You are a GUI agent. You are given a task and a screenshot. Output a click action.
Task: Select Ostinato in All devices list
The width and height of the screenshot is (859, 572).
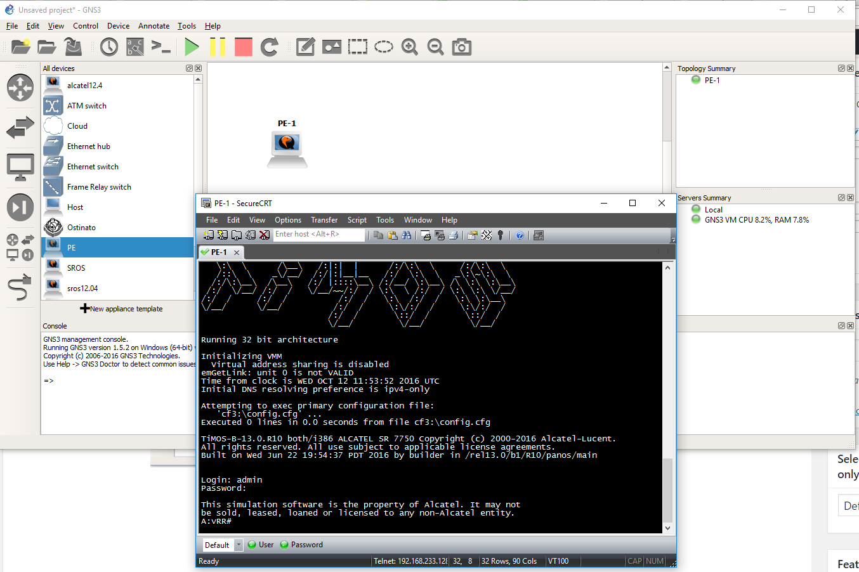117,227
